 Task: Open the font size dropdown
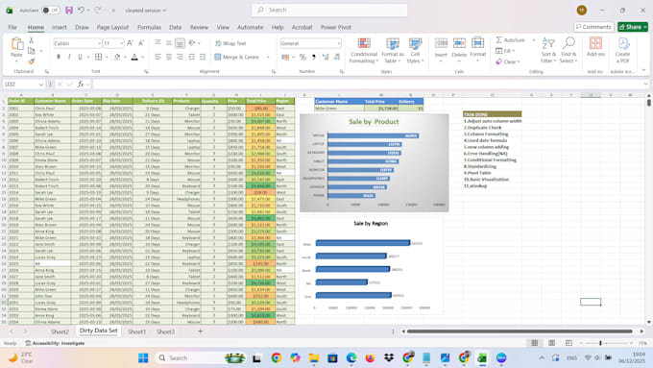(x=121, y=43)
